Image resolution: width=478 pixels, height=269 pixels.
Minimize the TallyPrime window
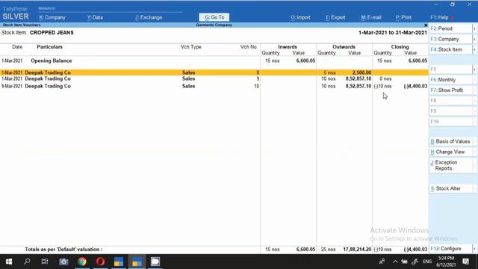coord(436,4)
